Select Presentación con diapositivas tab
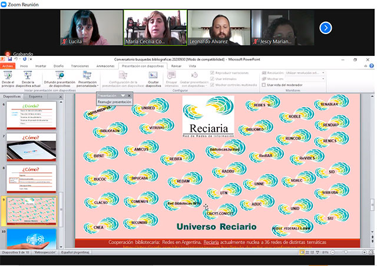 pos(143,66)
